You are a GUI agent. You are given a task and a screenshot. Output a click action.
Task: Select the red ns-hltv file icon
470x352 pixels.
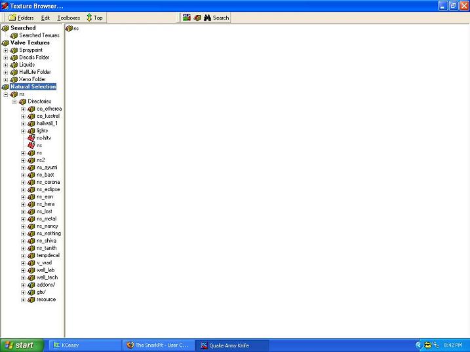click(31, 138)
